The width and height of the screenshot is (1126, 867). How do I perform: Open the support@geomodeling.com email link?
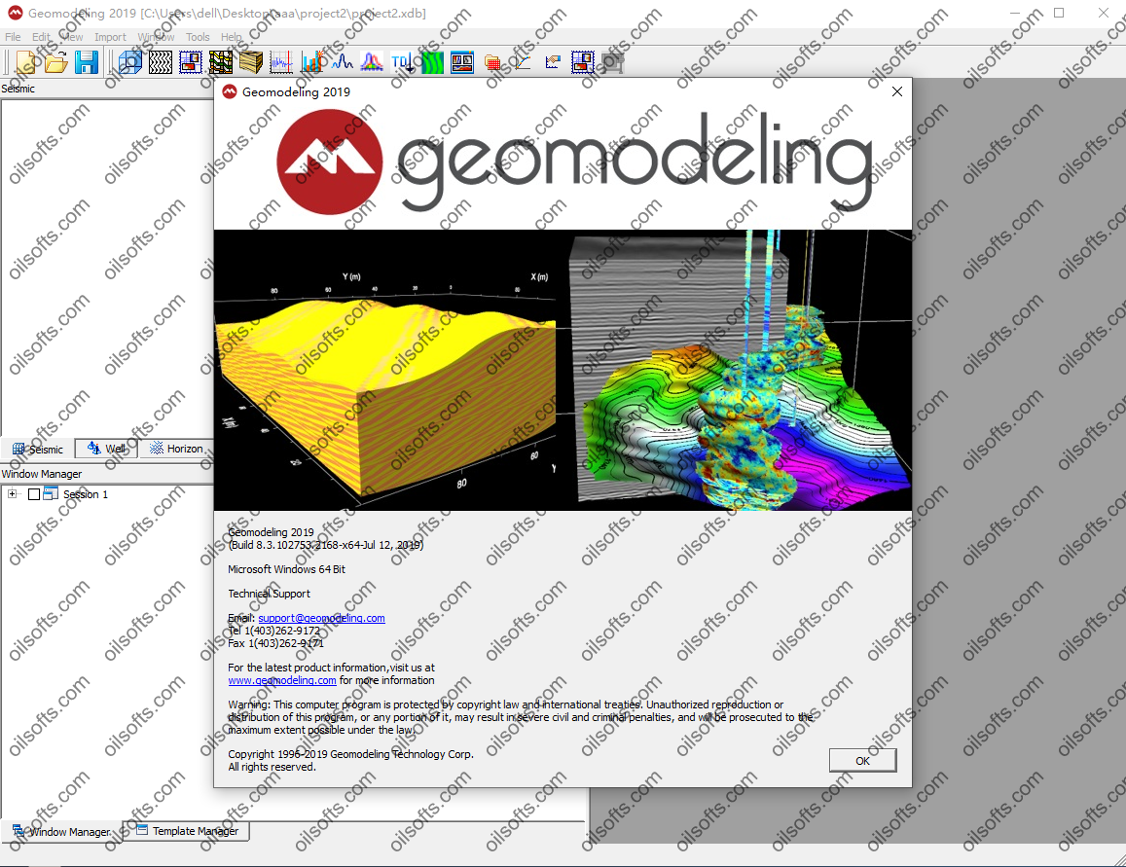(322, 618)
